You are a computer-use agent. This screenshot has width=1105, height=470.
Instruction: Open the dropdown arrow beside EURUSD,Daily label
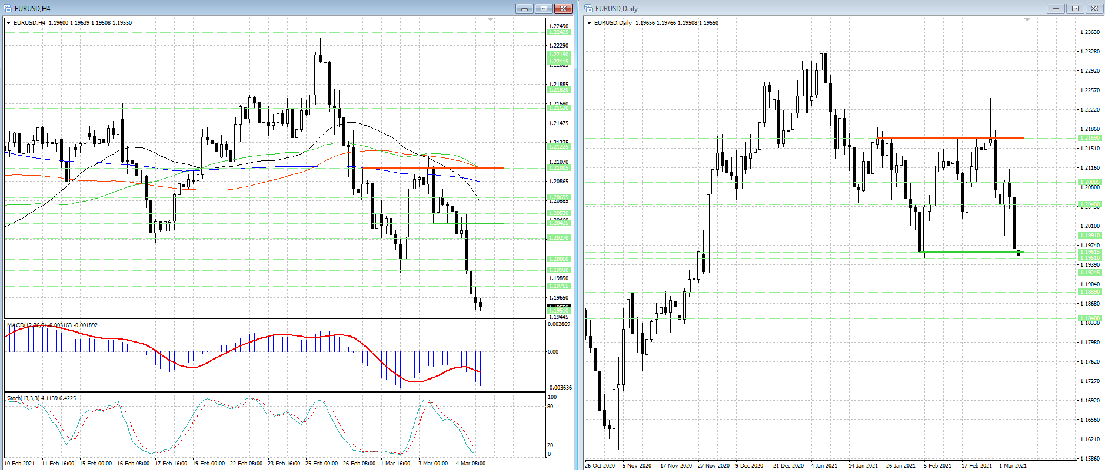pos(590,23)
